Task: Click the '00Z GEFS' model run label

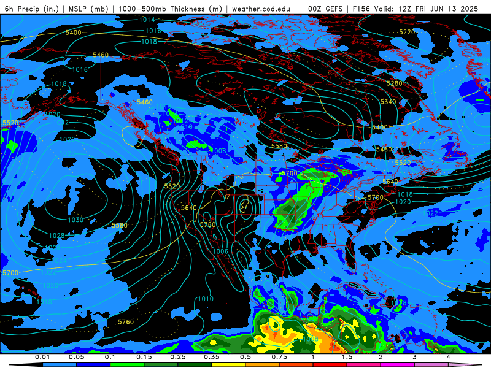Action: coord(325,9)
